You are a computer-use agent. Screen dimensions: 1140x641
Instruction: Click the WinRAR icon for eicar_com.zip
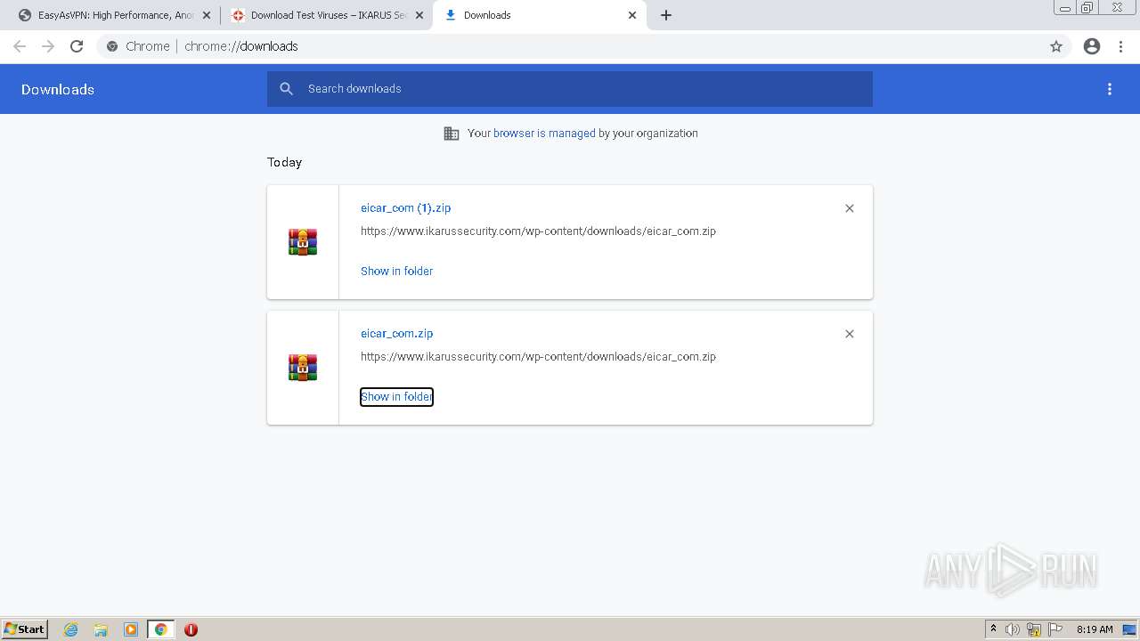[303, 368]
